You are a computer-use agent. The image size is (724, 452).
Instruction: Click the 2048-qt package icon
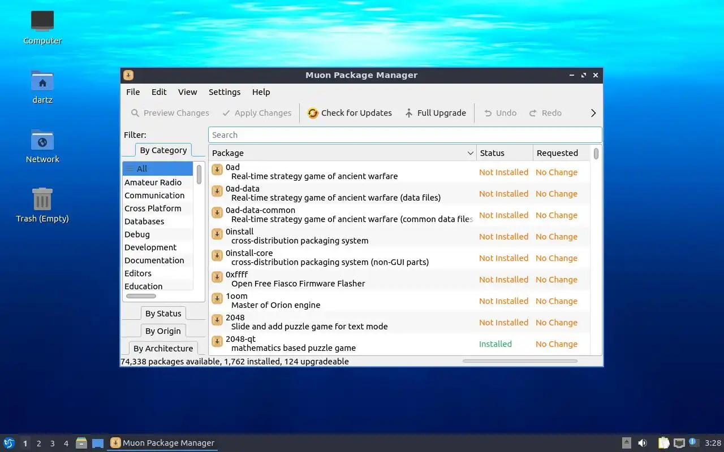point(217,341)
